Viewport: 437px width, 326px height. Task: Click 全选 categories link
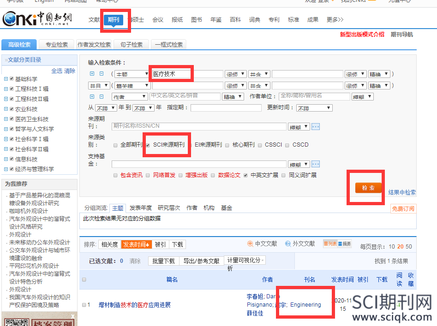(x=57, y=71)
